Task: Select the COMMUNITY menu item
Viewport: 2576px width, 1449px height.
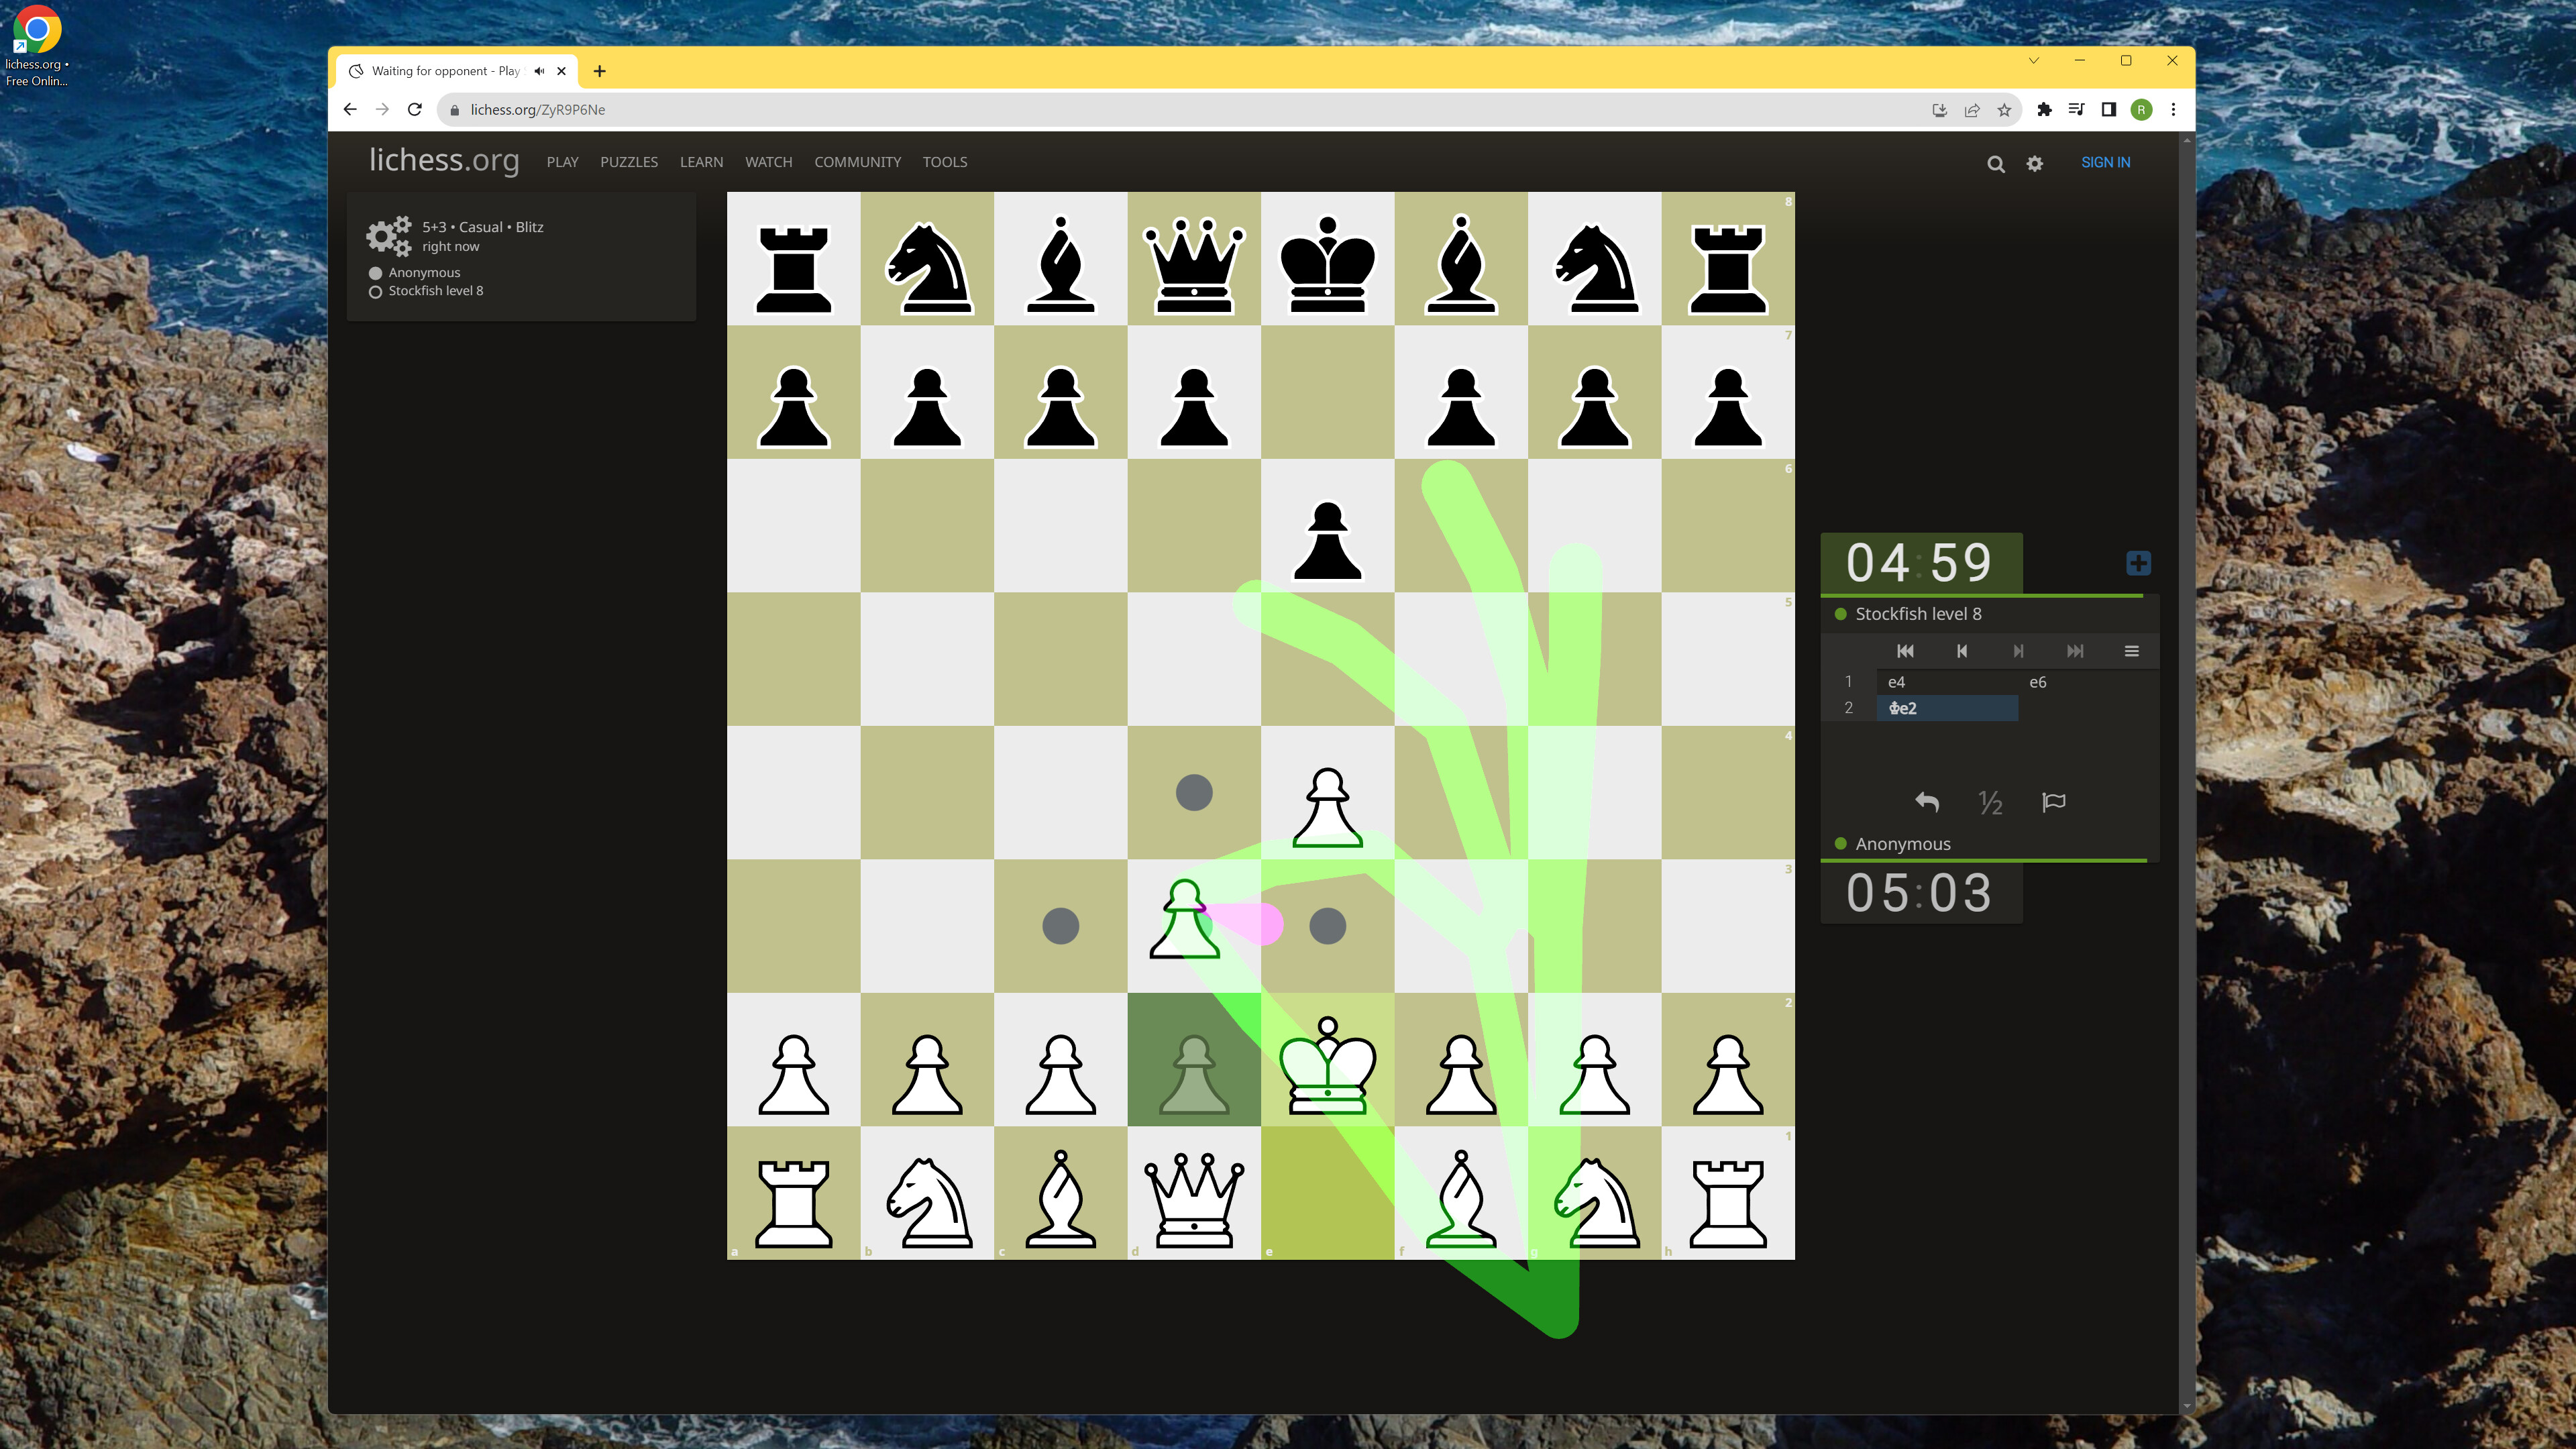Action: coord(857,162)
